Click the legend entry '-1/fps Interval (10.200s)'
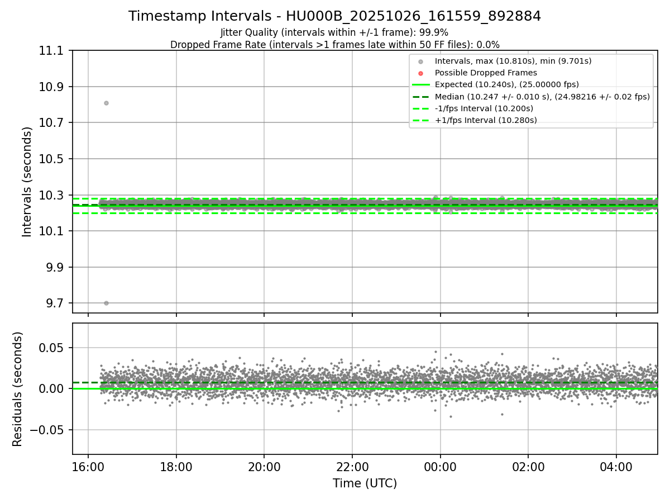The image size is (670, 503). [484, 108]
